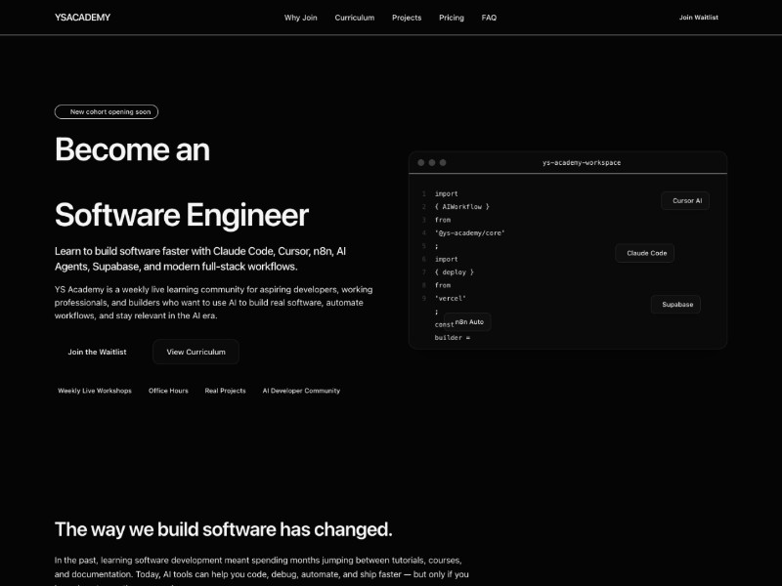Click Join Waitlist in the header
Image resolution: width=782 pixels, height=586 pixels.
tap(698, 18)
